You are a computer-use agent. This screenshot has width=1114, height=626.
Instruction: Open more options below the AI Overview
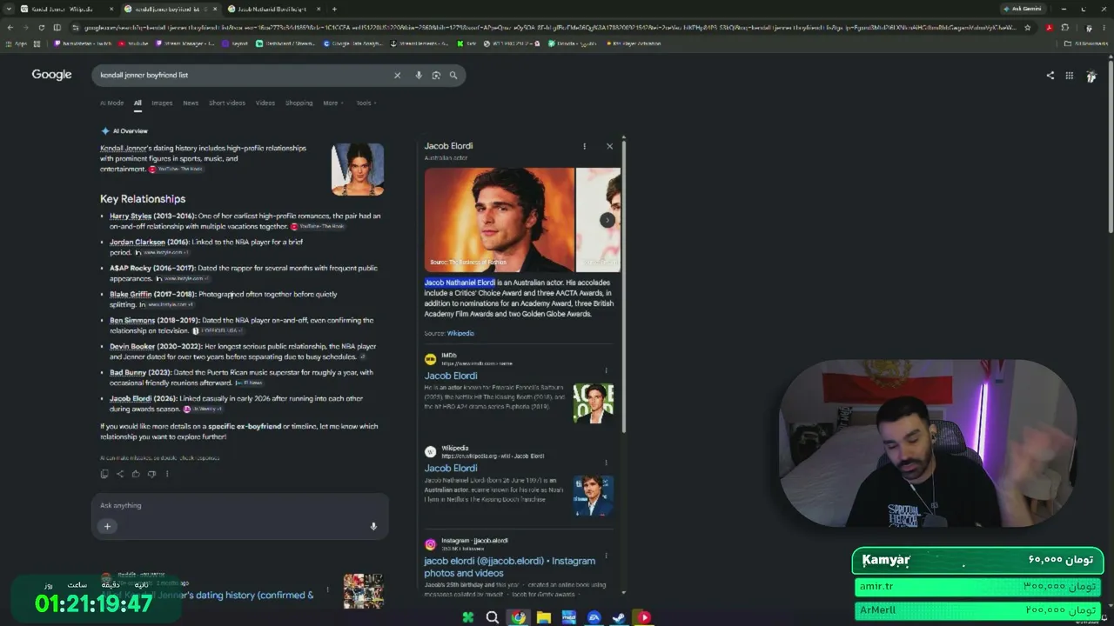pos(167,474)
